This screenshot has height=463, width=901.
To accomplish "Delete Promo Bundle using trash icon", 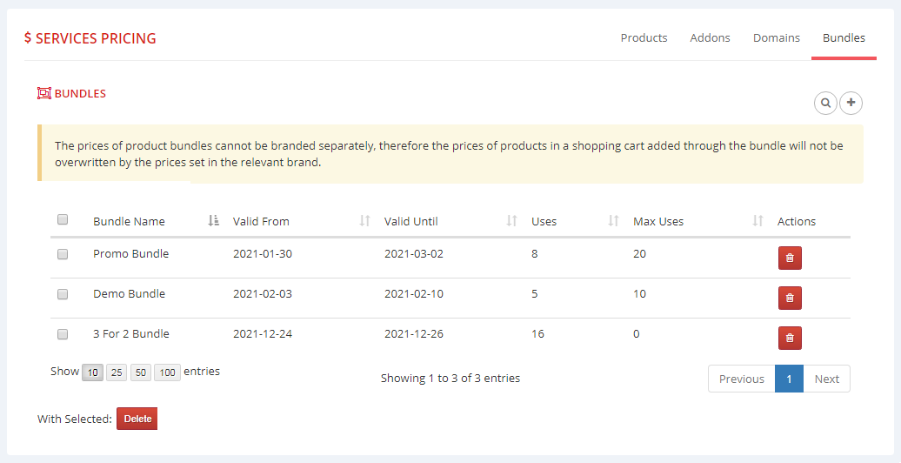I will [x=790, y=258].
